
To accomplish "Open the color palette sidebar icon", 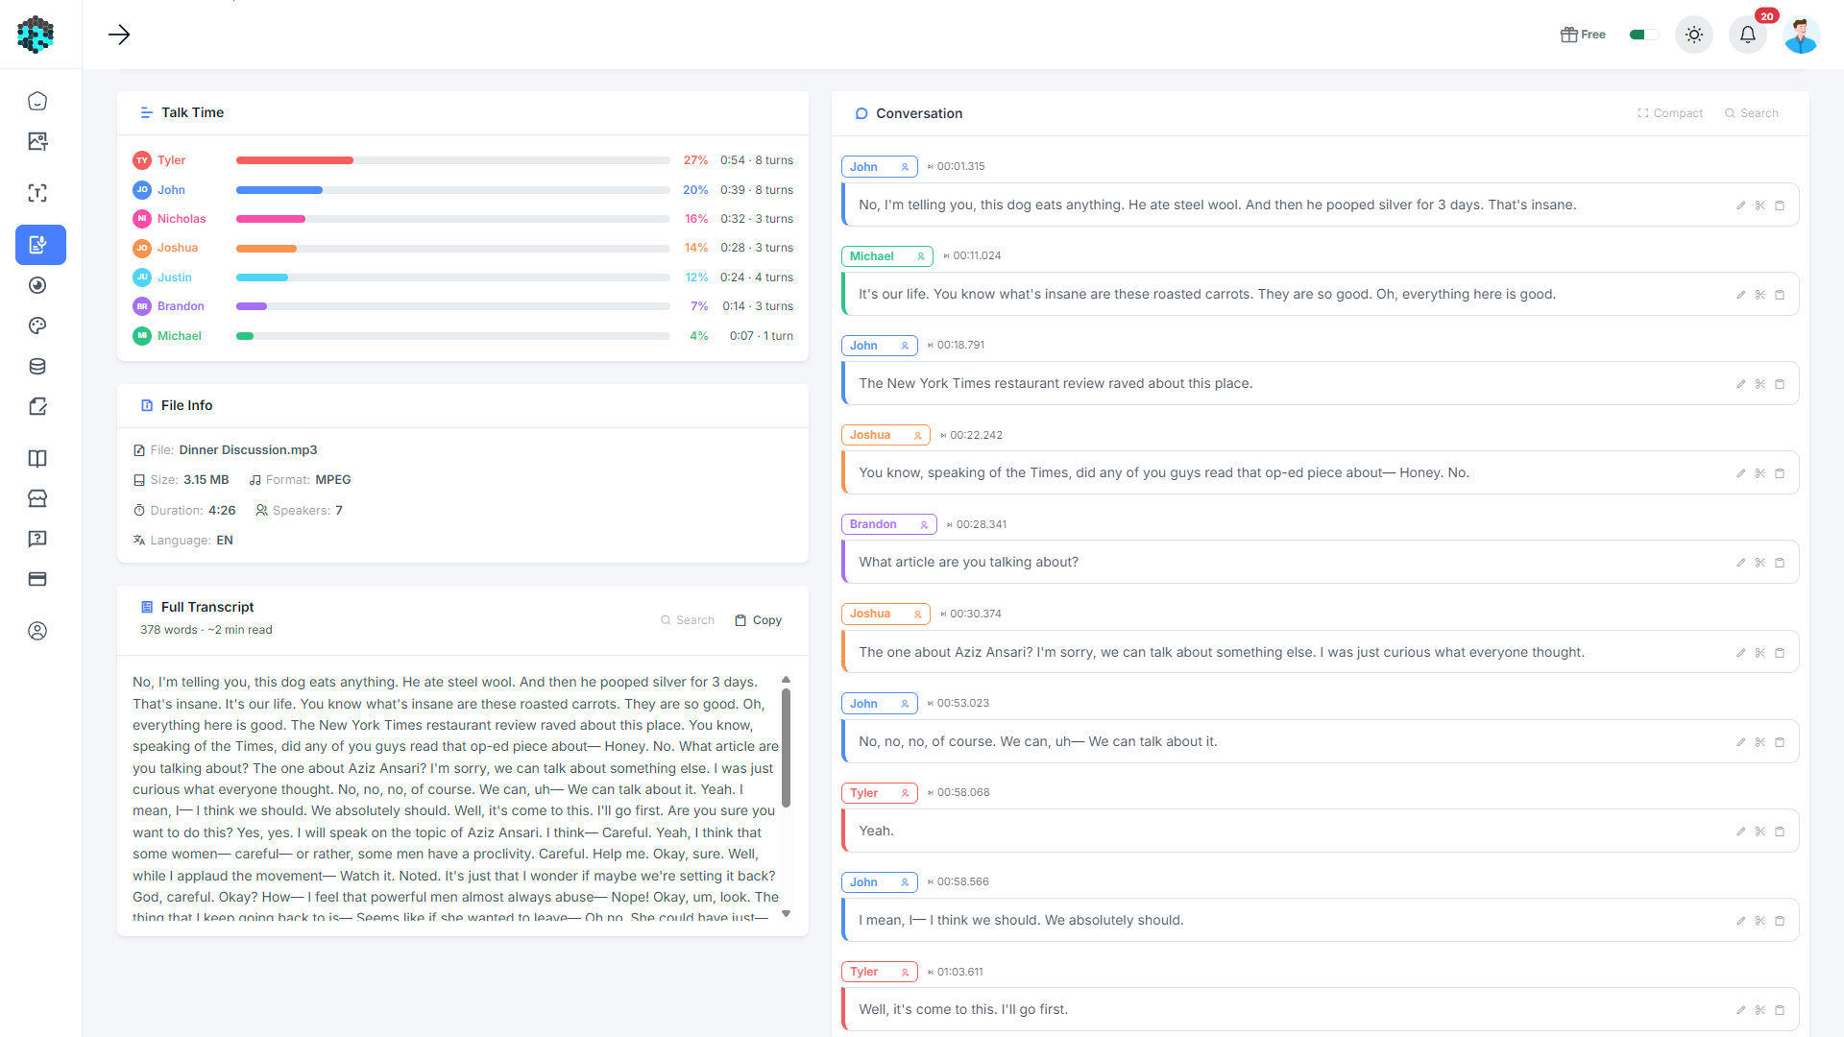I will click(37, 326).
